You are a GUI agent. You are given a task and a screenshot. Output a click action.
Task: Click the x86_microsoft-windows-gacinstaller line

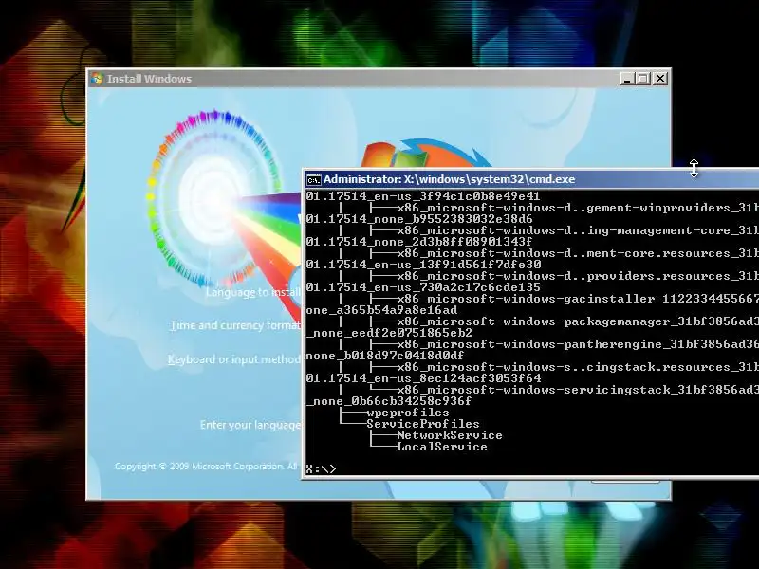coord(578,299)
